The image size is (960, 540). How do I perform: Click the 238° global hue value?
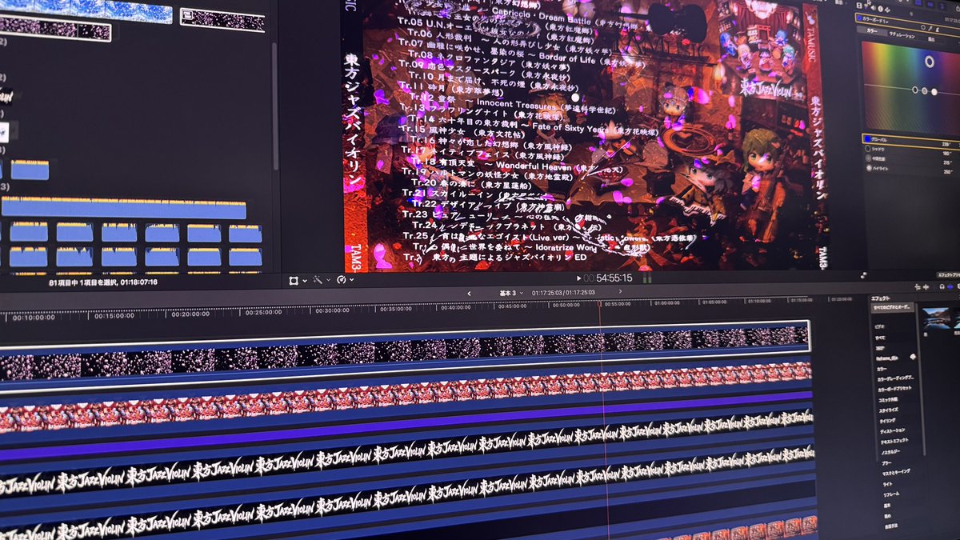(946, 144)
